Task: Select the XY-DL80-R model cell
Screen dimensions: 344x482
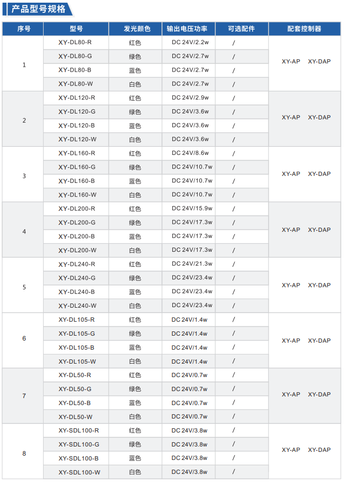Action: pos(75,42)
